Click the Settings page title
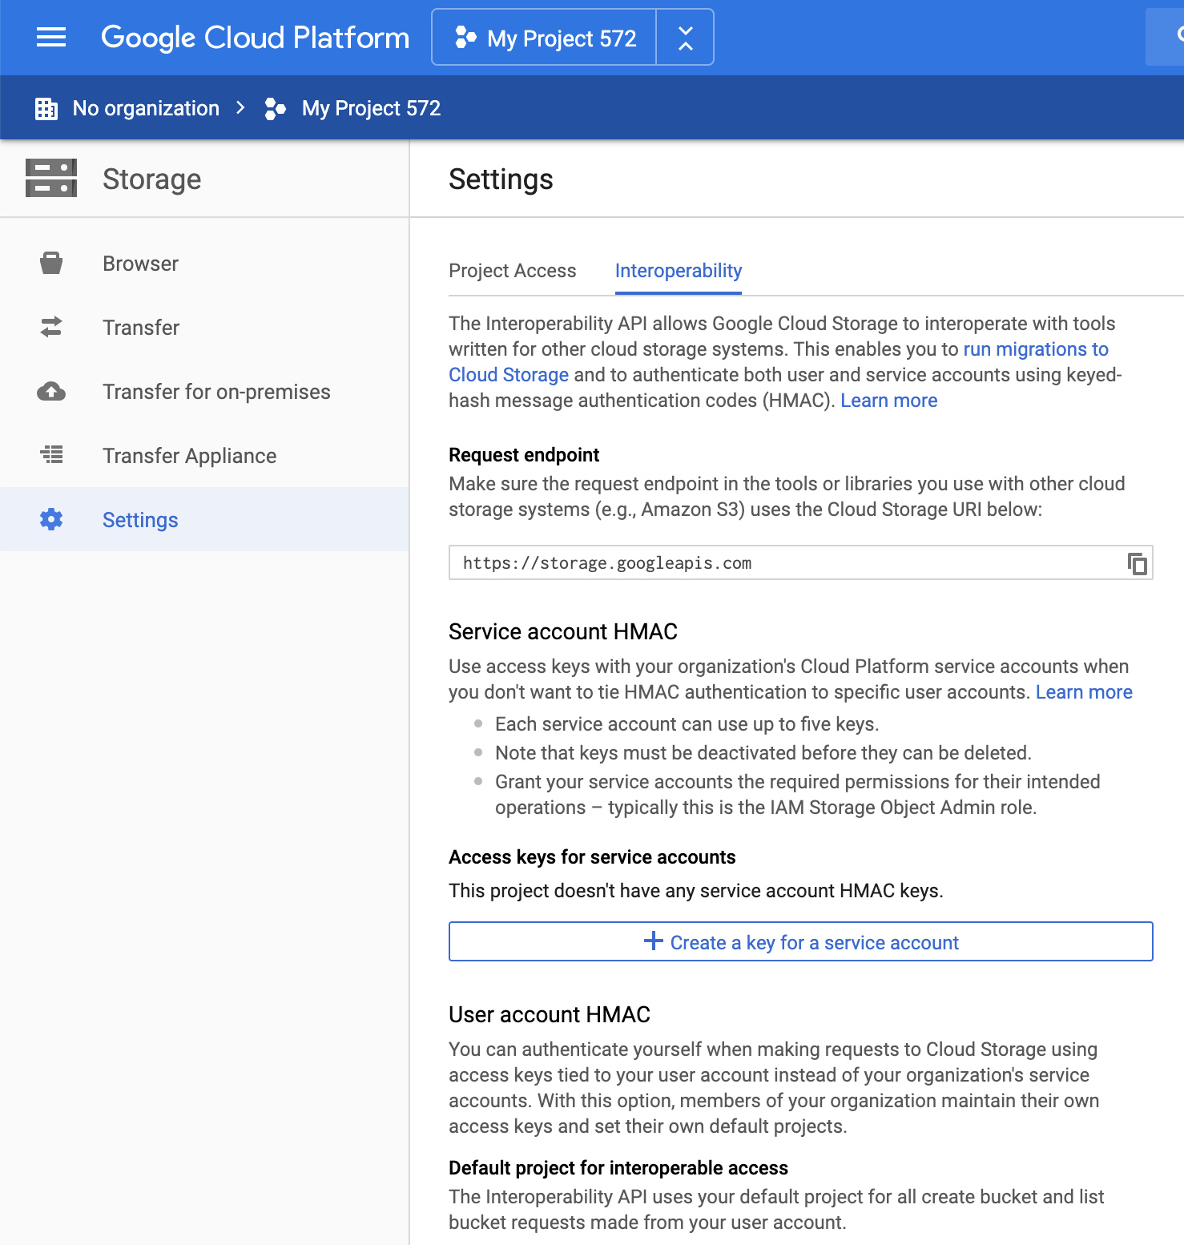1184x1245 pixels. [501, 179]
